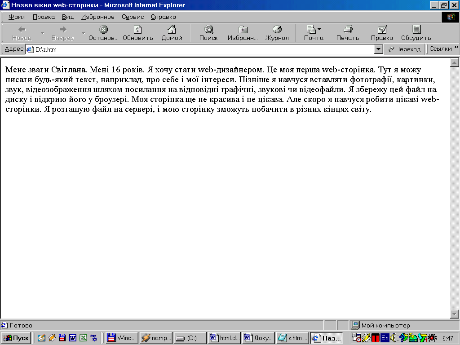Expand the Назад history dropdown arrow
This screenshot has height=345, width=460.
43,33
